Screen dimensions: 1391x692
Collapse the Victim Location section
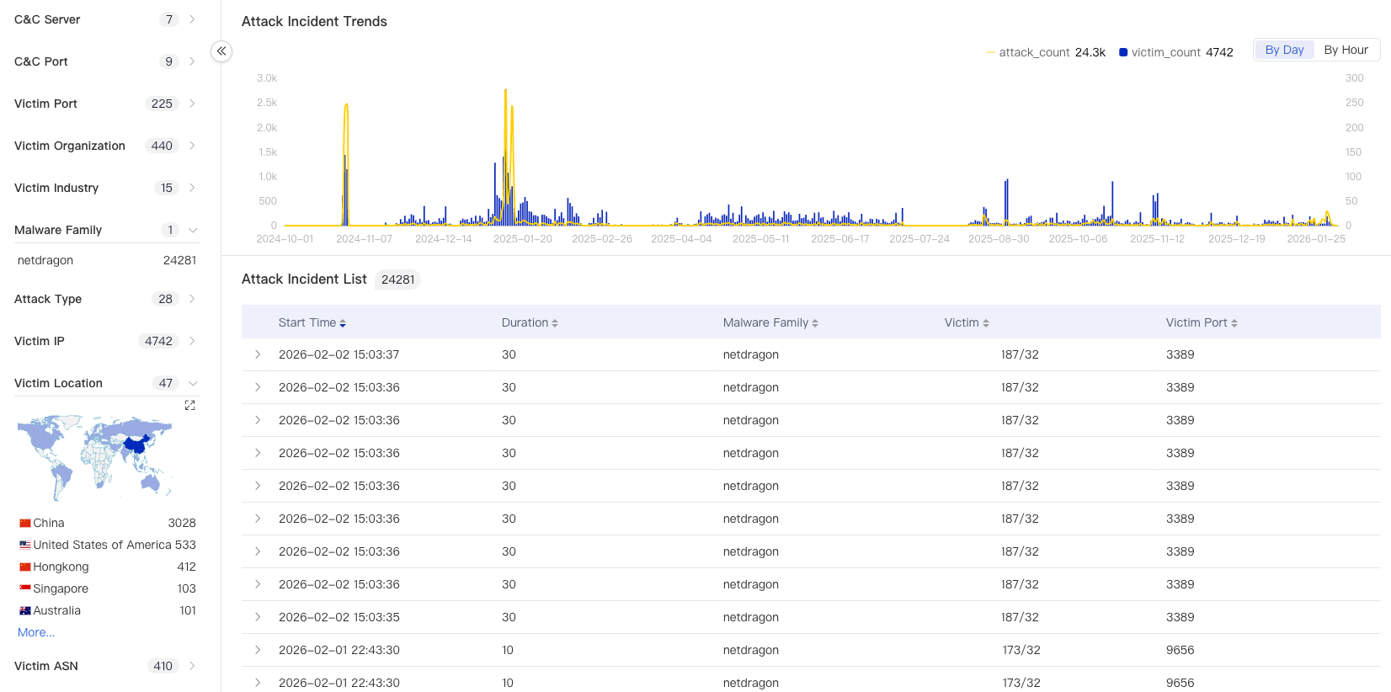(x=193, y=383)
